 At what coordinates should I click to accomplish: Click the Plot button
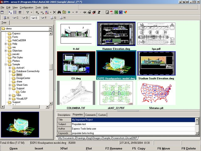click(89, 148)
